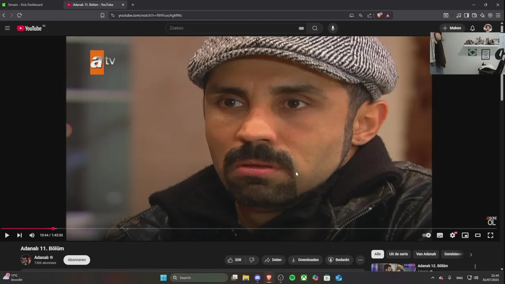Select the Gerelateerd chip
Viewport: 505px width, 284px height.
(453, 254)
